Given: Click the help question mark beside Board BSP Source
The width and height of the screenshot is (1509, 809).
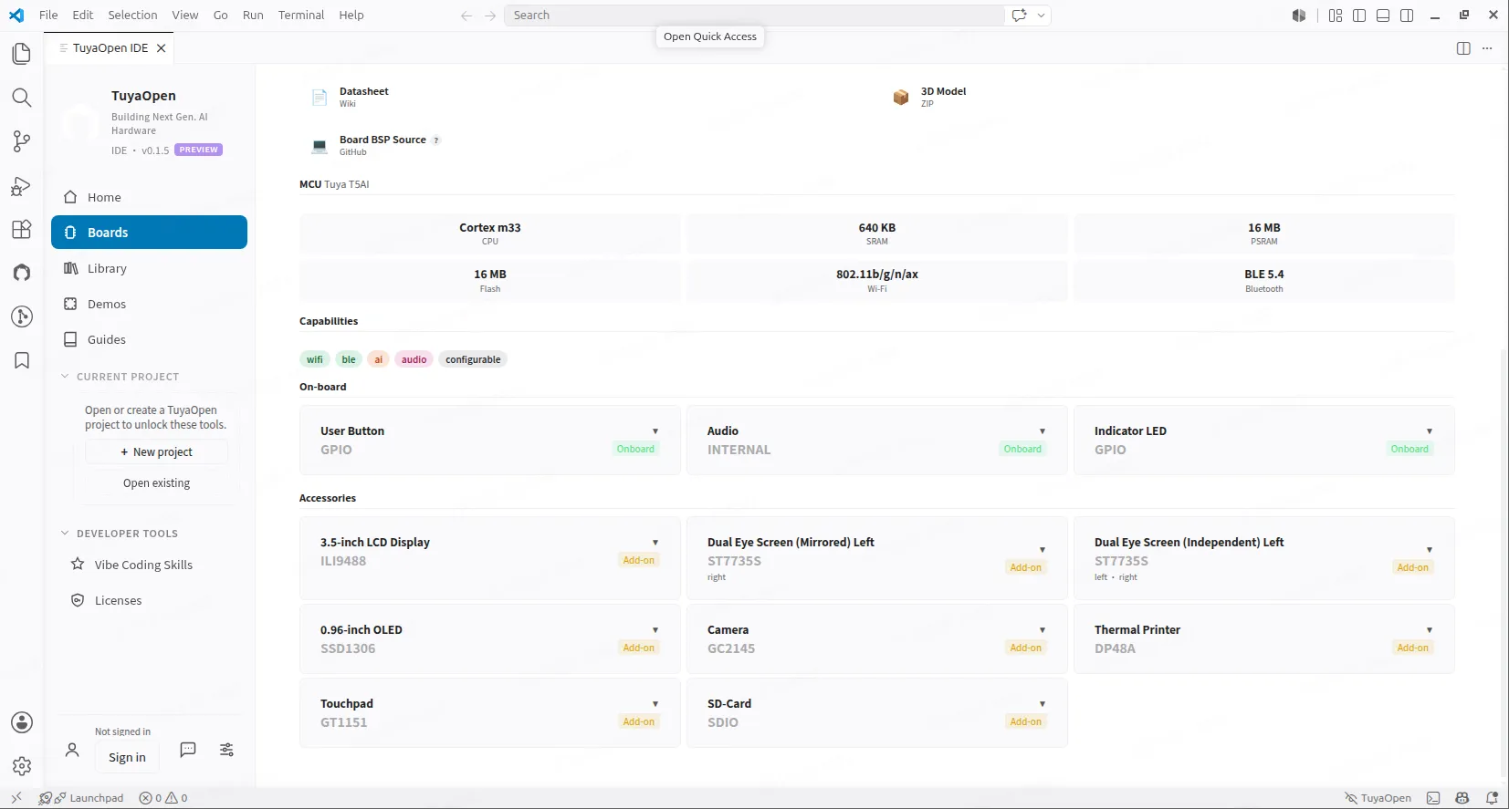Looking at the screenshot, I should tap(436, 140).
